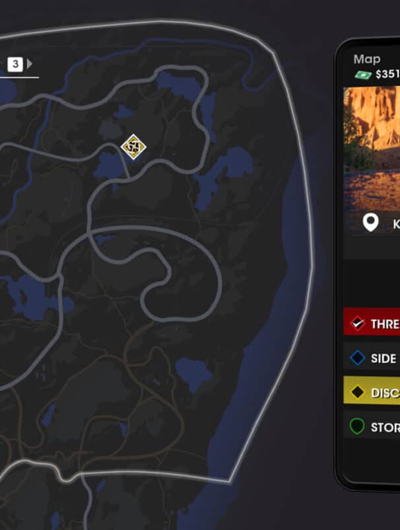Click the location name beside the pin

tap(396, 224)
